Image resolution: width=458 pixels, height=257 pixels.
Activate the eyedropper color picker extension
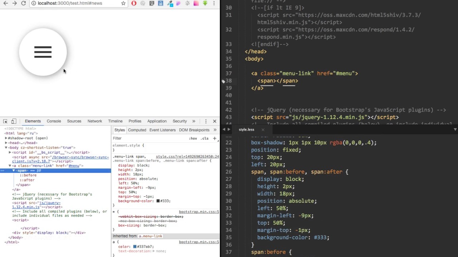(x=170, y=4)
